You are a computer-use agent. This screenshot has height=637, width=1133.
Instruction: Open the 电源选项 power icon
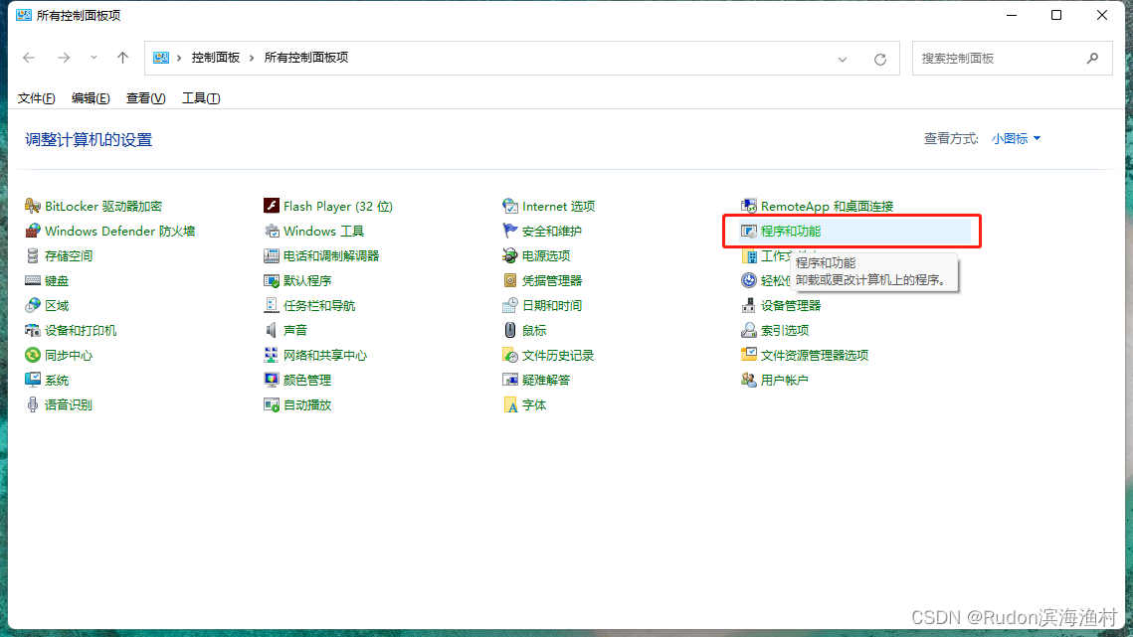click(x=510, y=255)
